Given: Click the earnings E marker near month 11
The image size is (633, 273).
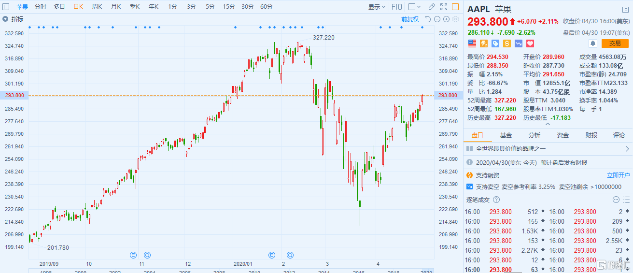Looking at the screenshot, I should point(134,255).
